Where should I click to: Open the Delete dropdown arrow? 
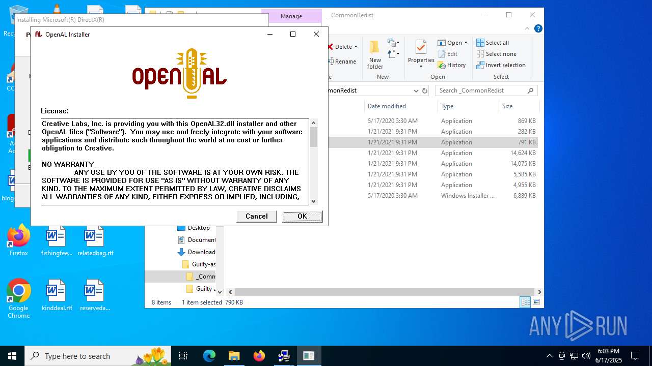point(356,47)
